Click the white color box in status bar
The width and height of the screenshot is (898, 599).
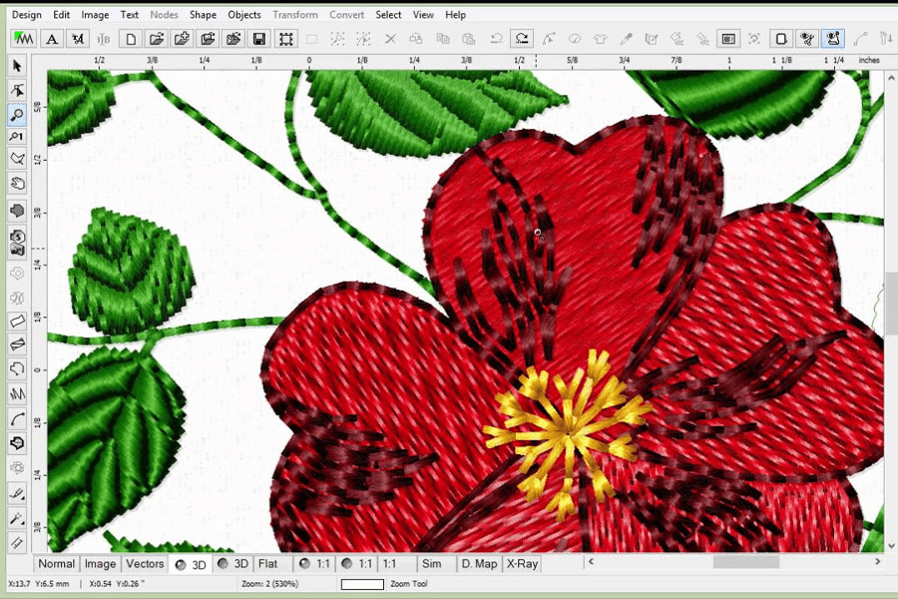(362, 584)
